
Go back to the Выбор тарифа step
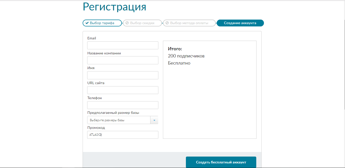(102, 23)
